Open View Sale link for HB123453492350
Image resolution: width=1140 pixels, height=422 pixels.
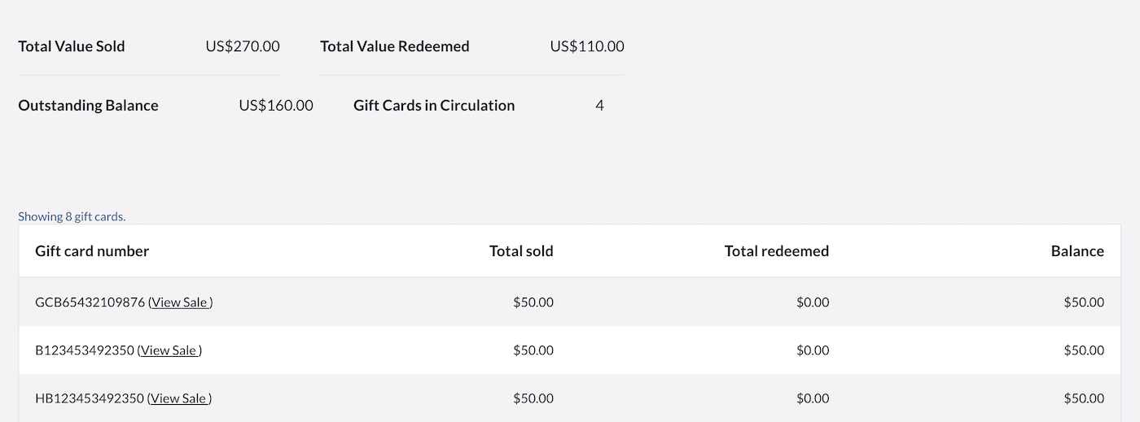pos(180,398)
